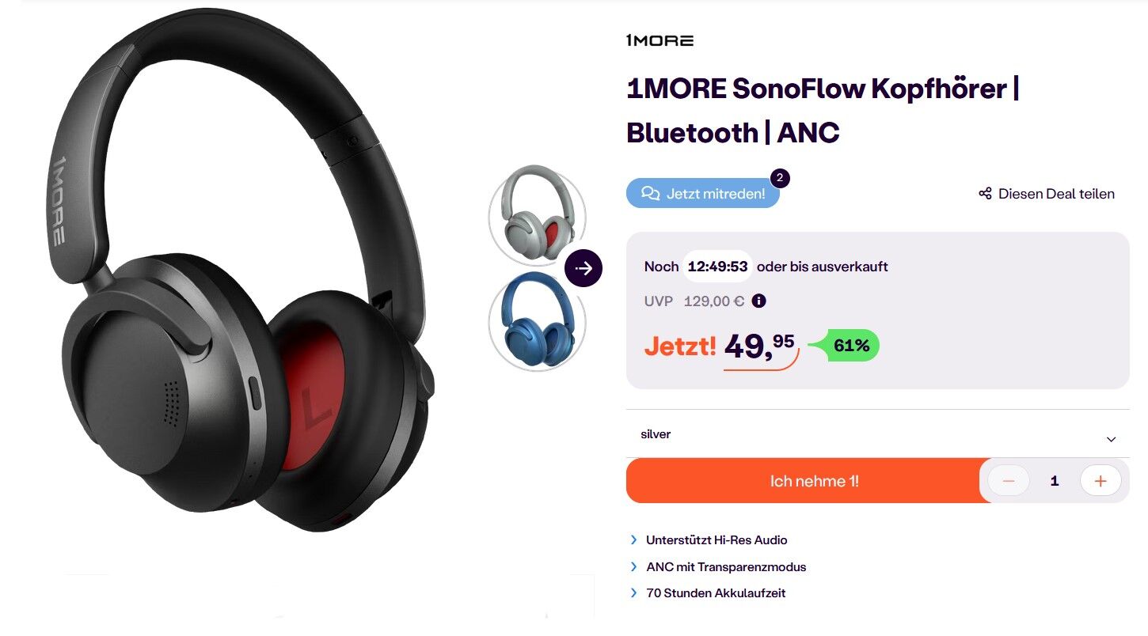Decrease quantity with the minus button
Viewport: 1148px width, 636px height.
pos(1009,481)
